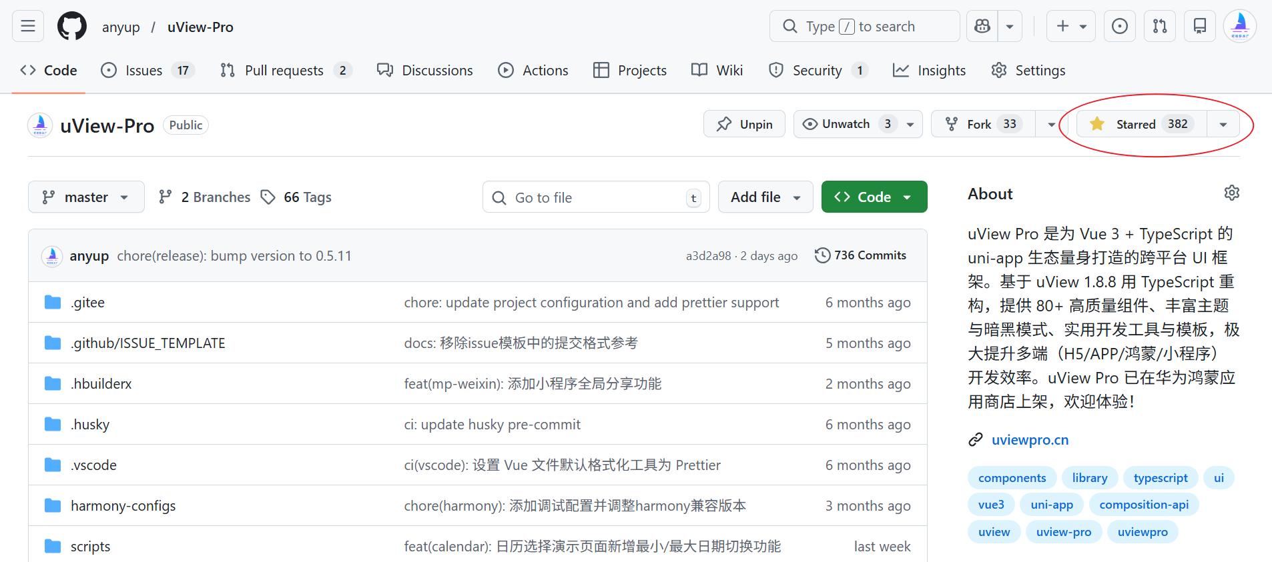The height and width of the screenshot is (562, 1272).
Task: Select the uviewpro topic tag
Action: point(1143,532)
